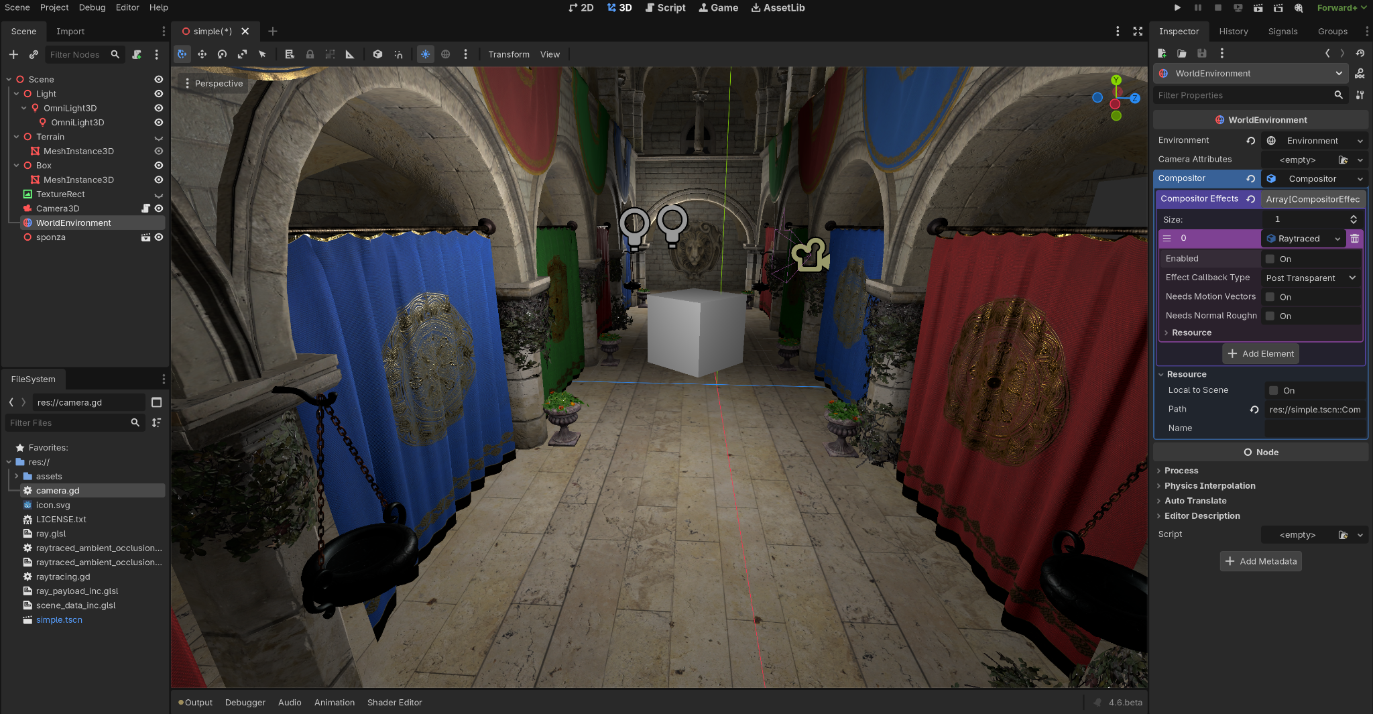
Task: Attach script icon in Scene dock
Action: [x=137, y=54]
